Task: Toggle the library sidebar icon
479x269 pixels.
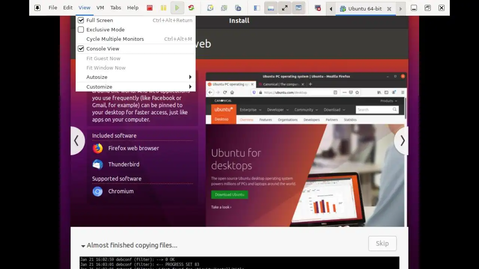Action: pyautogui.click(x=257, y=8)
